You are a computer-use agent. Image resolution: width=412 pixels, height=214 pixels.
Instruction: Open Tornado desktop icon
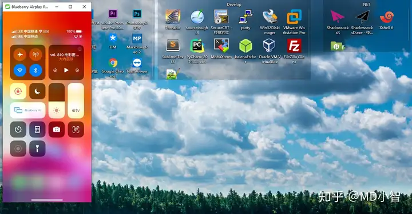tap(173, 19)
